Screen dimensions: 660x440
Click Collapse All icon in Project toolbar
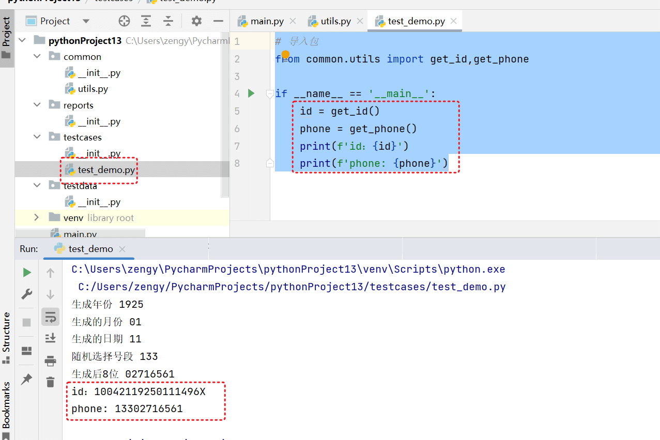coord(168,21)
